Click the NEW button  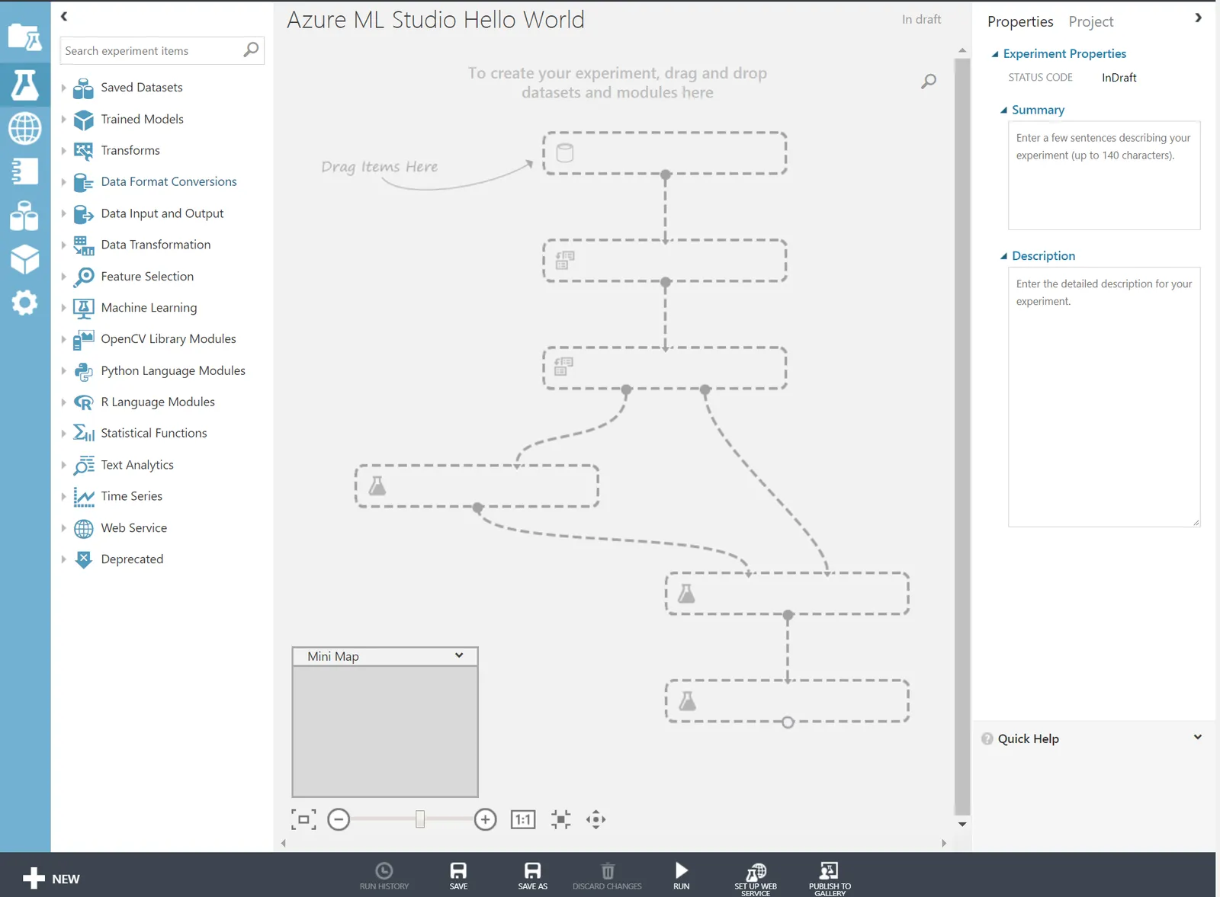51,879
